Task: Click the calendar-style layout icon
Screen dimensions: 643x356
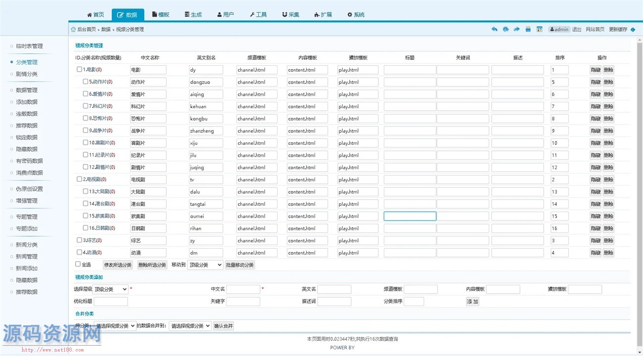Action: [x=540, y=29]
